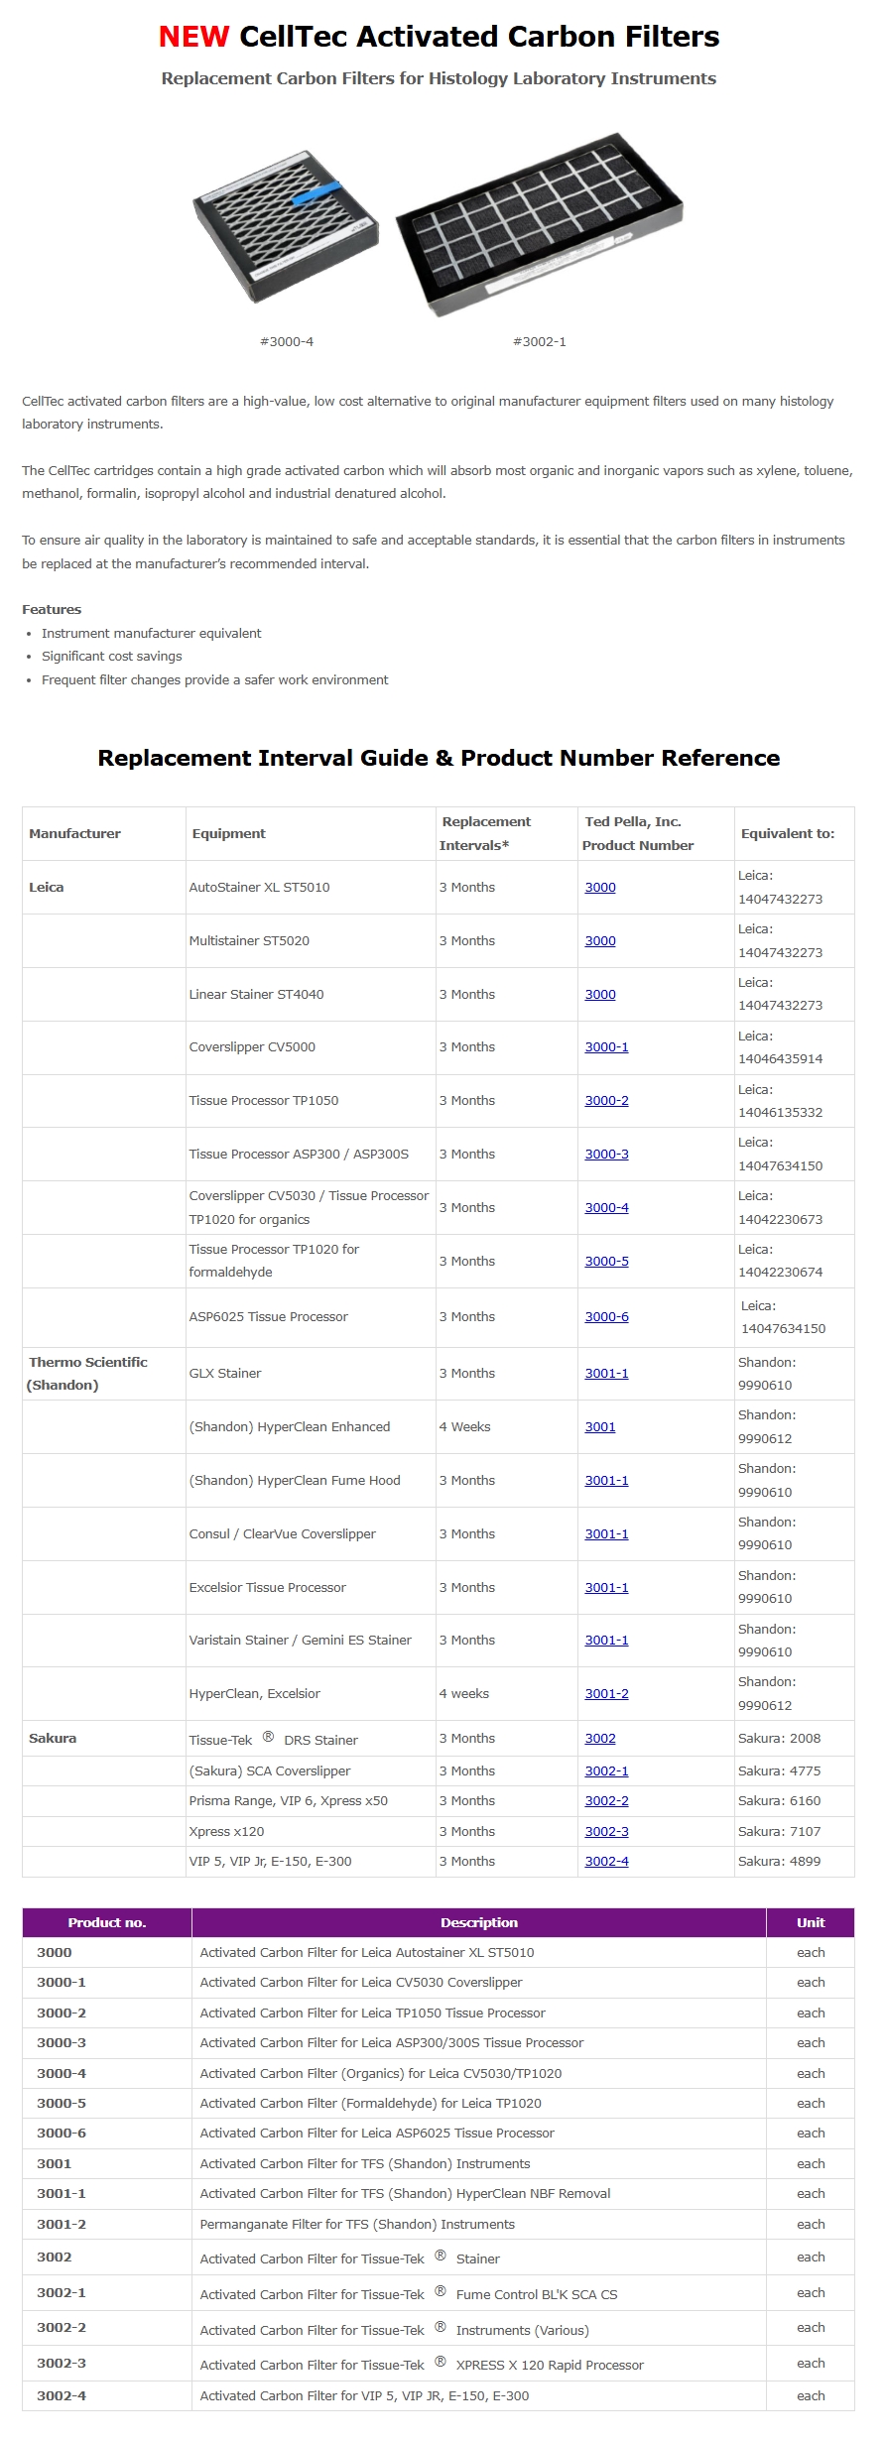
Task: Click description with 'XPRESS X 120 Rapid Processor'
Action: click(422, 2365)
